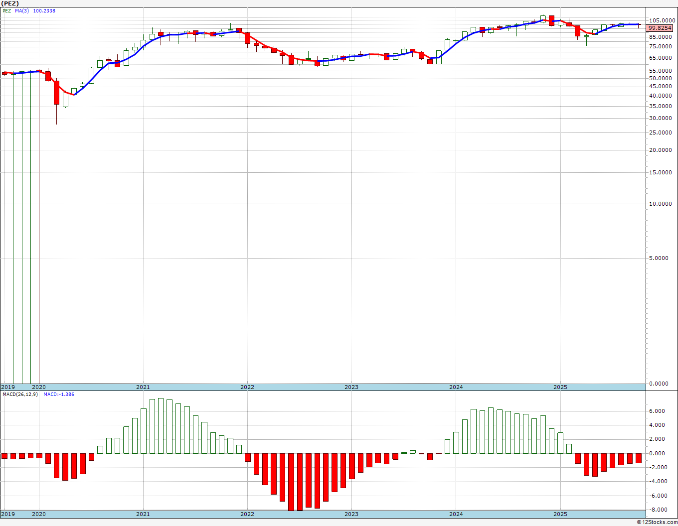Click the "25.0000" price axis label

click(661, 132)
